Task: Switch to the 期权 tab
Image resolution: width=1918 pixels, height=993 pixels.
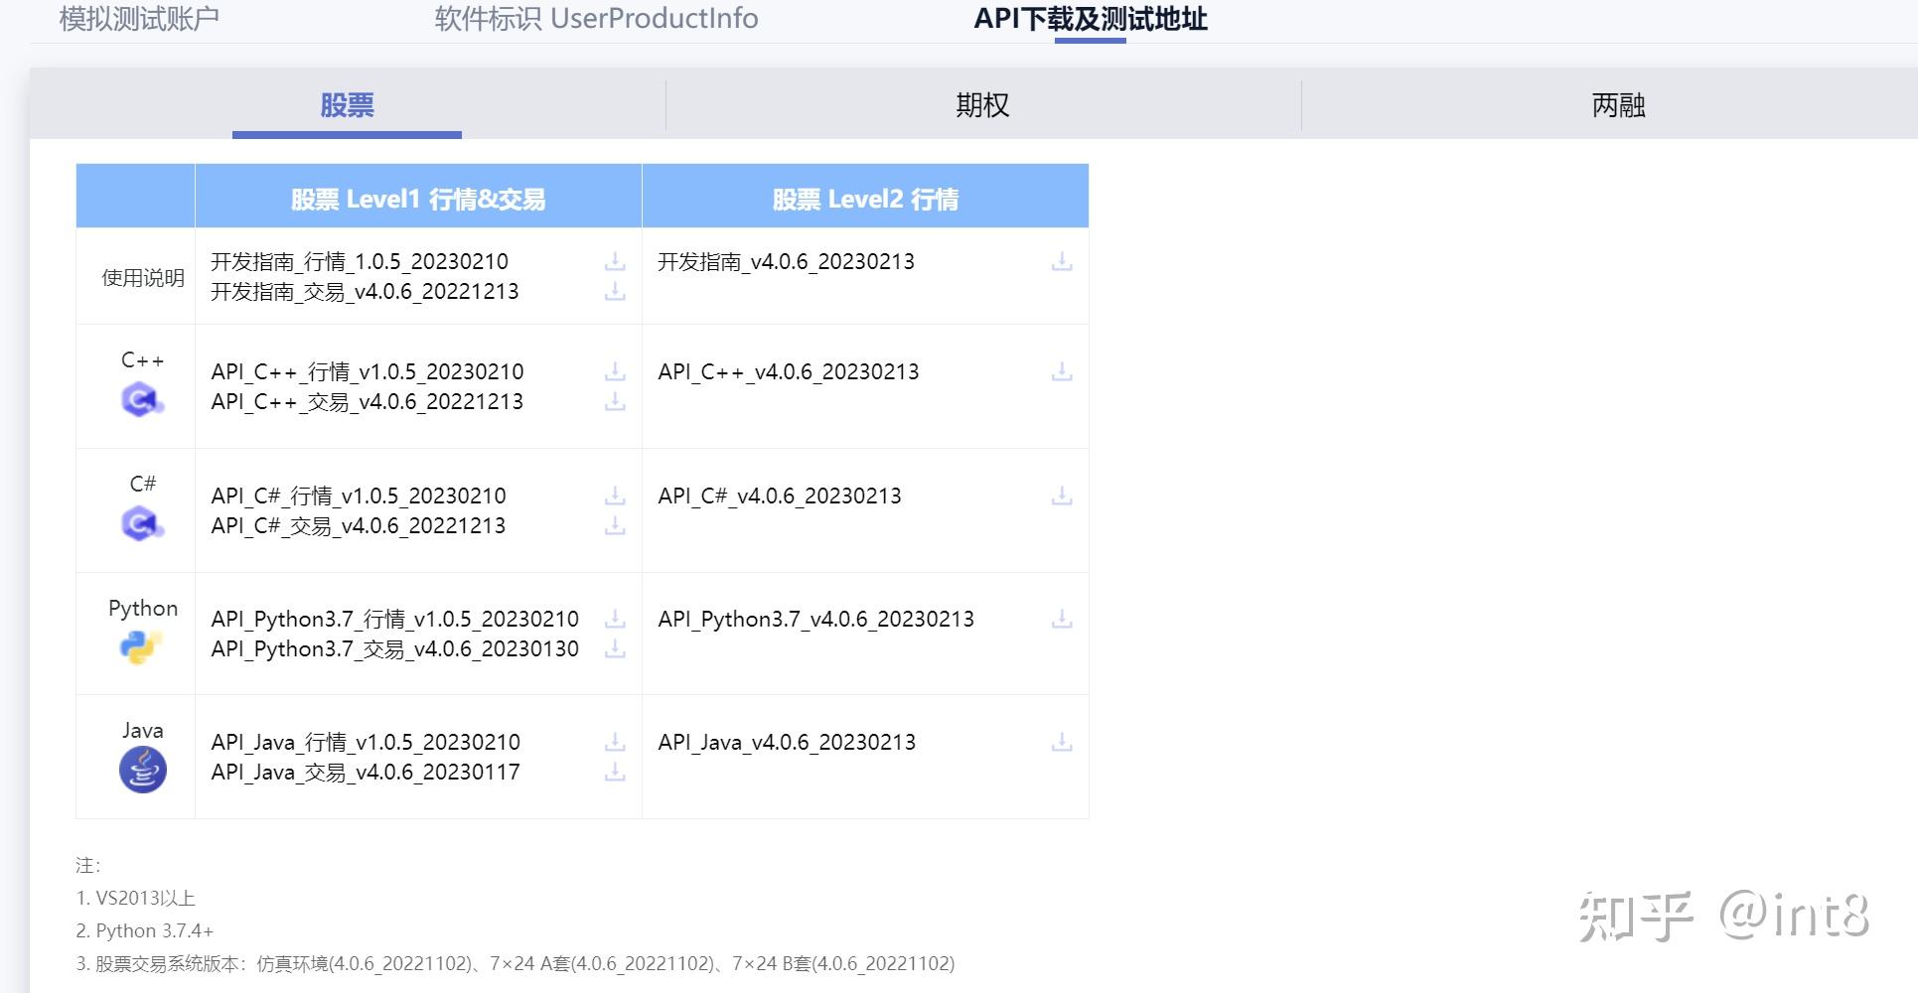Action: 982,104
